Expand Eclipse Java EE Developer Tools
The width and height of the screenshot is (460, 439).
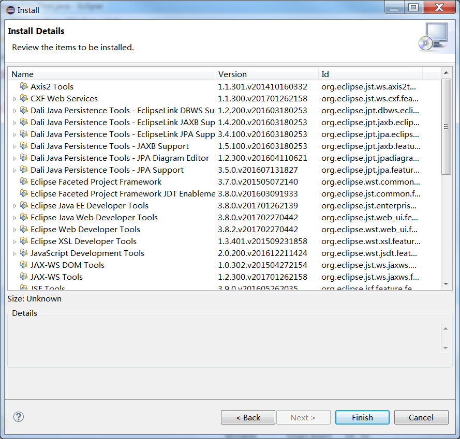tap(14, 206)
